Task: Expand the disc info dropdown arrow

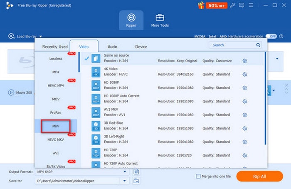Action: (x=277, y=59)
